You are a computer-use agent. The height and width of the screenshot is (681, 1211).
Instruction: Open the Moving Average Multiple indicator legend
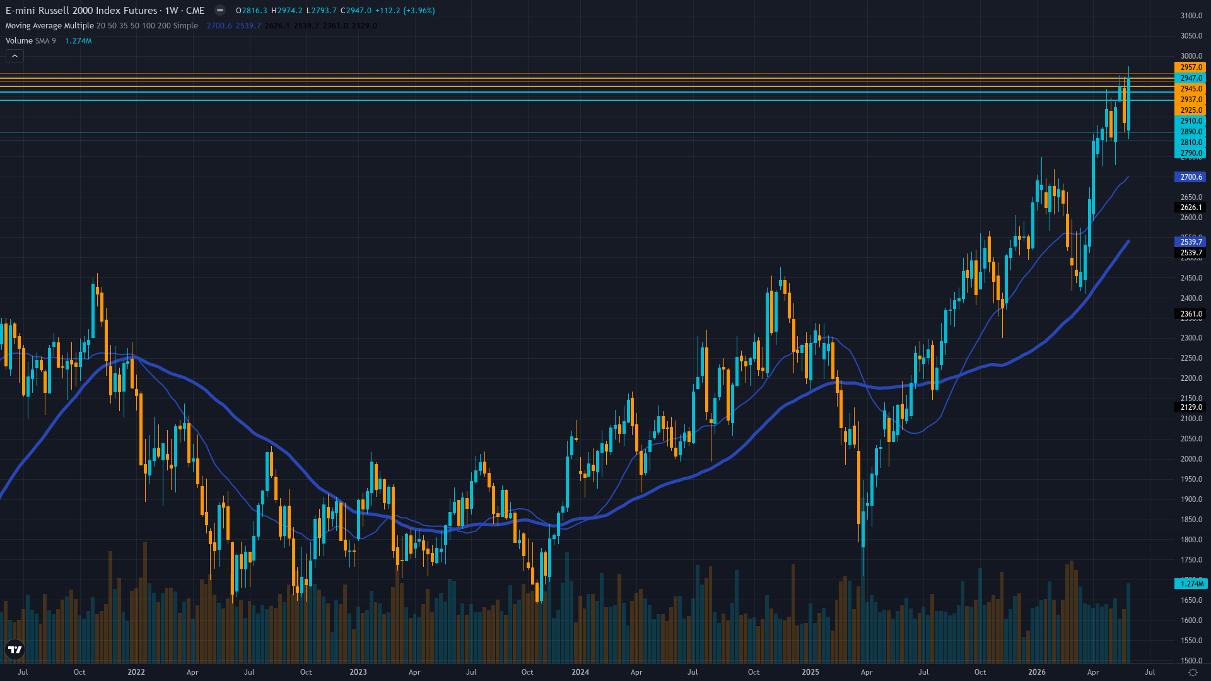tap(102, 26)
